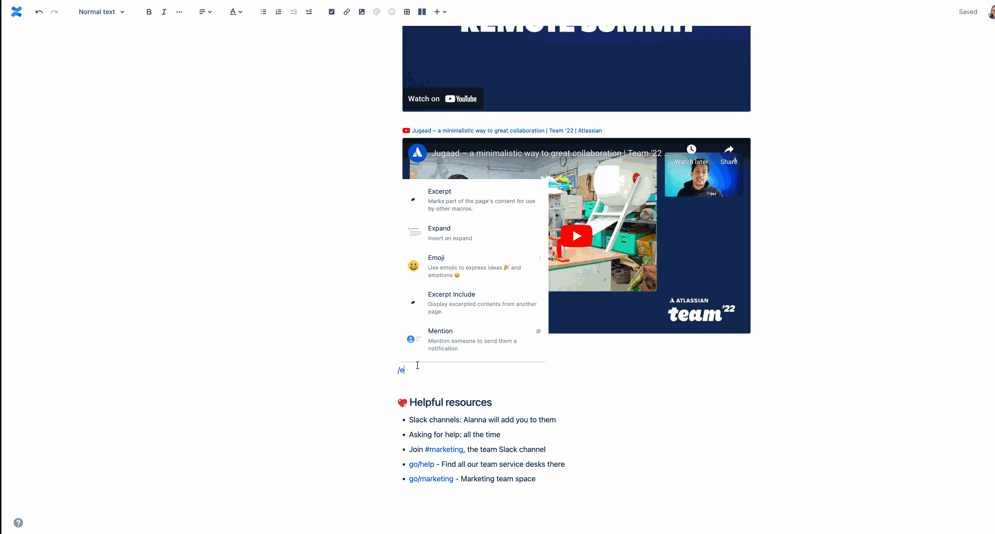
Task: Open the text alignment dropdown
Action: click(x=205, y=12)
